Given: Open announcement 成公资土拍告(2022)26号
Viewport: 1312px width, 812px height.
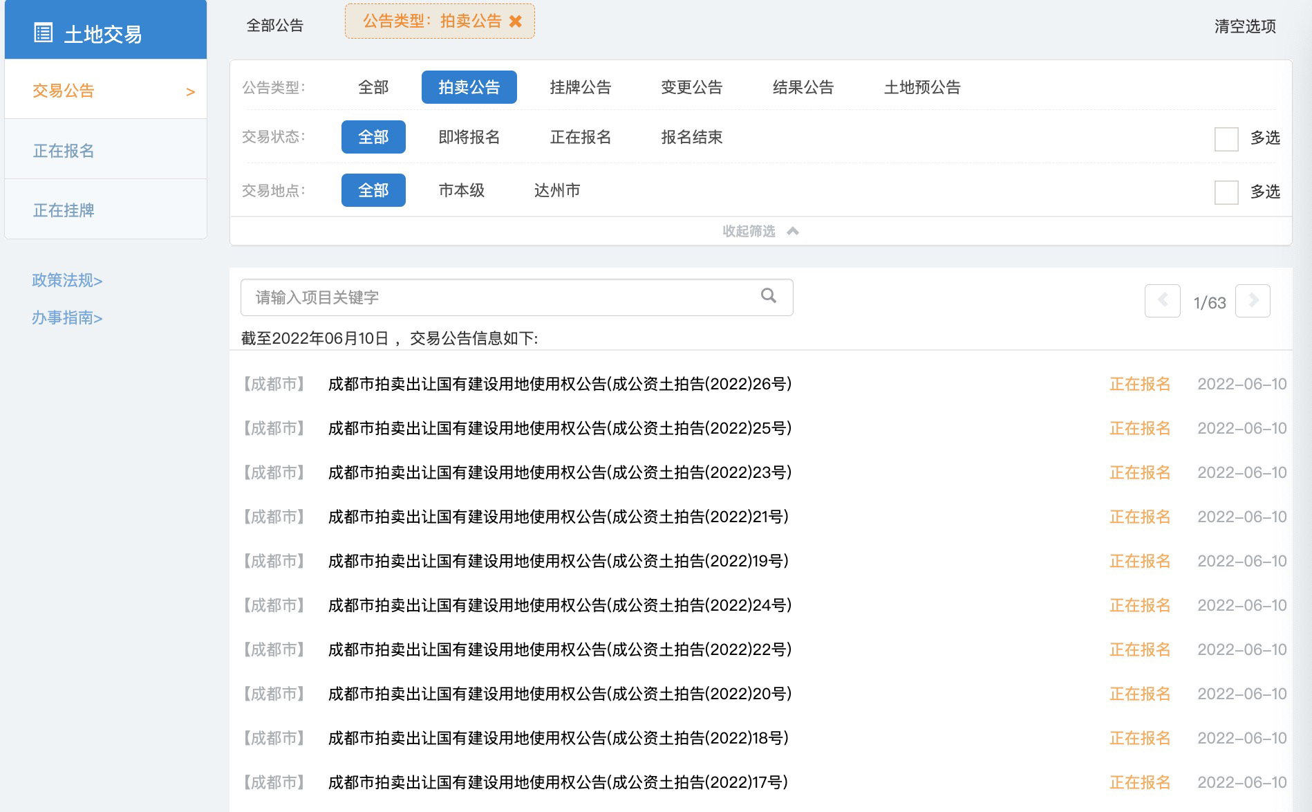Looking at the screenshot, I should click(x=559, y=384).
